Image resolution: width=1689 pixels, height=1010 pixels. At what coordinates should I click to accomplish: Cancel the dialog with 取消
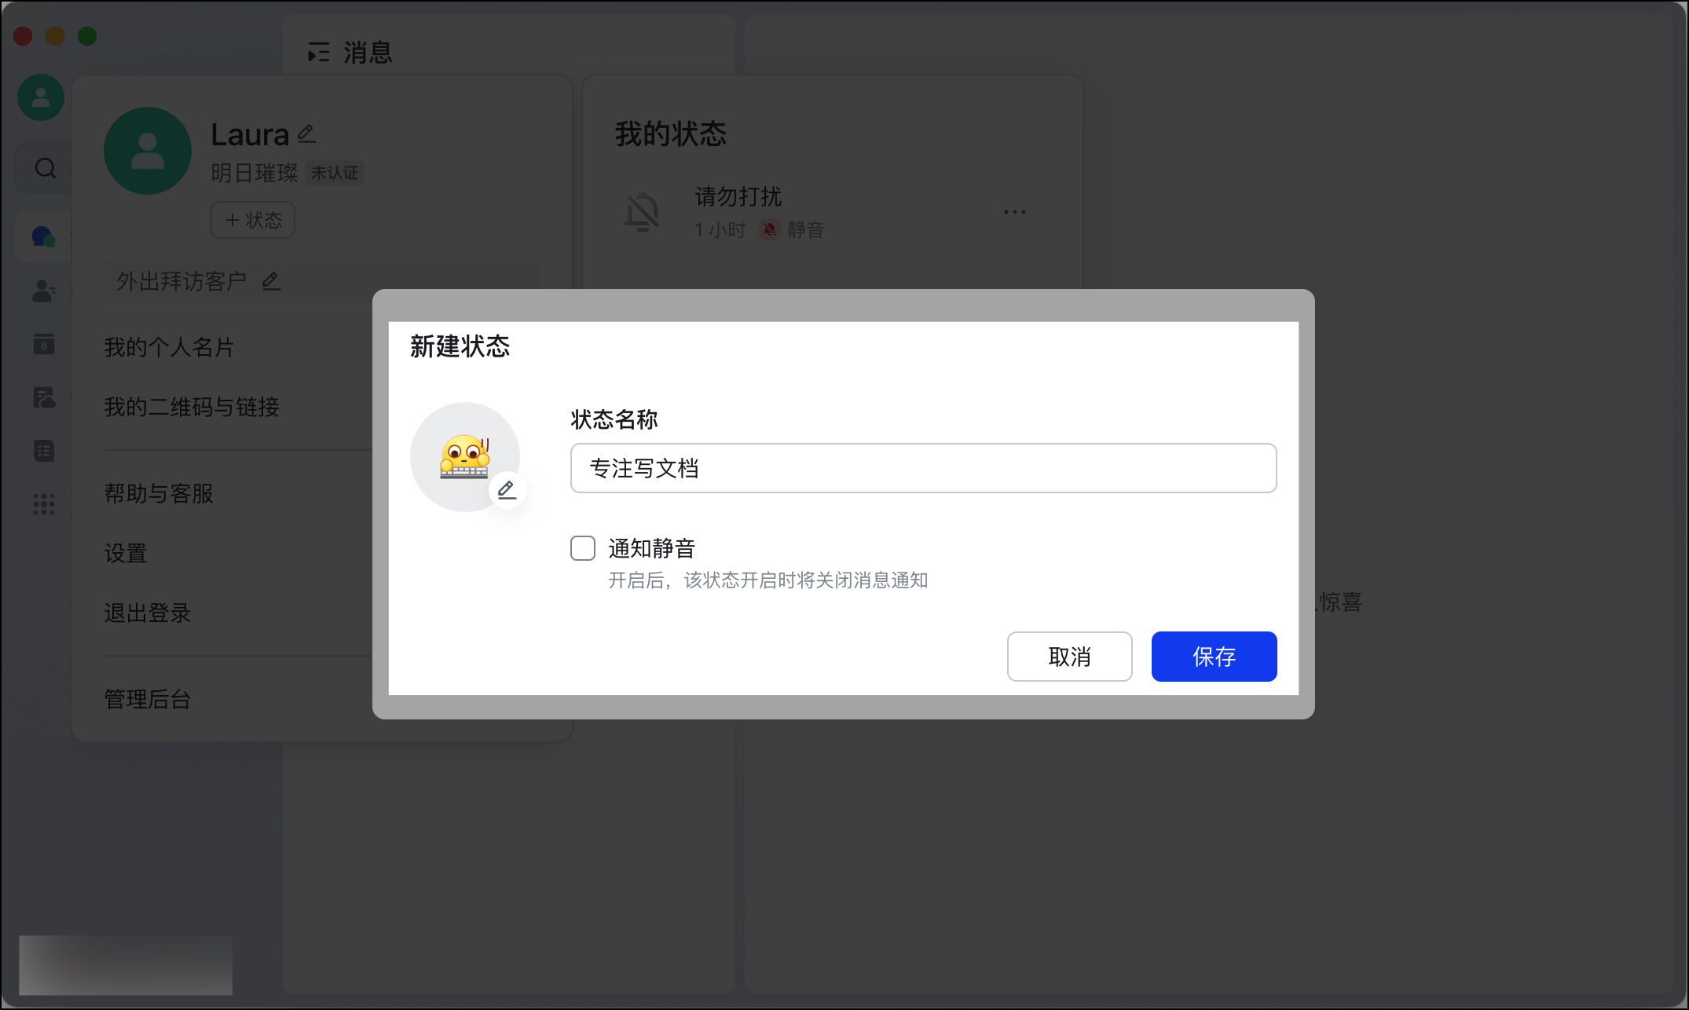point(1069,657)
